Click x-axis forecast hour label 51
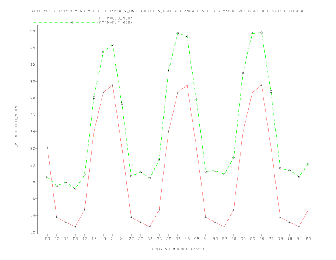Screen dimensions: 336x260 pyautogui.click(x=206, y=239)
